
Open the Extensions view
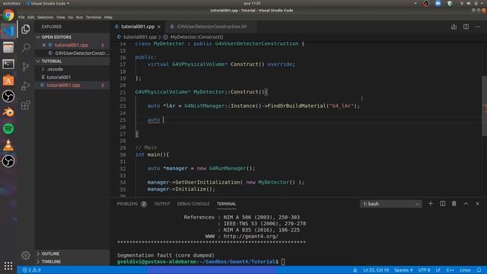coord(26,105)
